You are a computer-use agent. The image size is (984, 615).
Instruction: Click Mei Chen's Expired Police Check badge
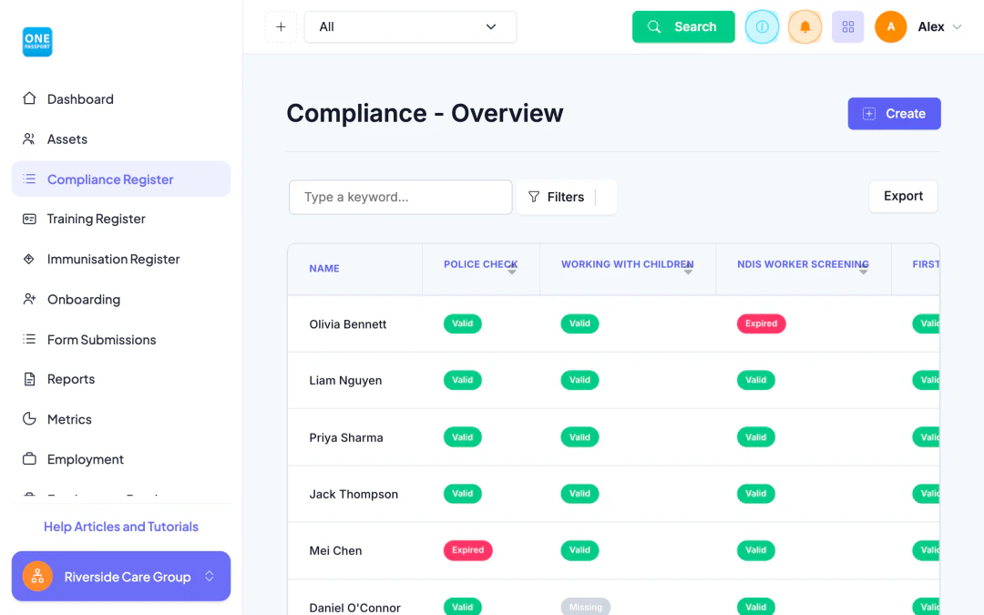coord(467,549)
